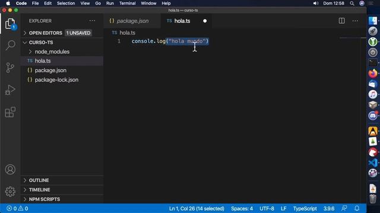This screenshot has height=213, width=380.
Task: Change encoding via UTF-8 indicator
Action: click(x=267, y=208)
